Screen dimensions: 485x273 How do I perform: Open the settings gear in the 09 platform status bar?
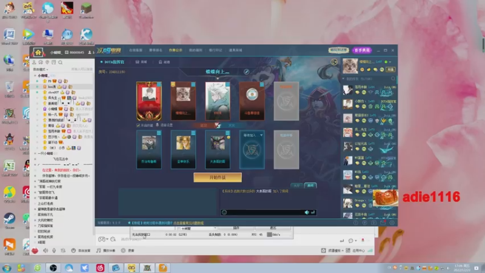coord(392,223)
